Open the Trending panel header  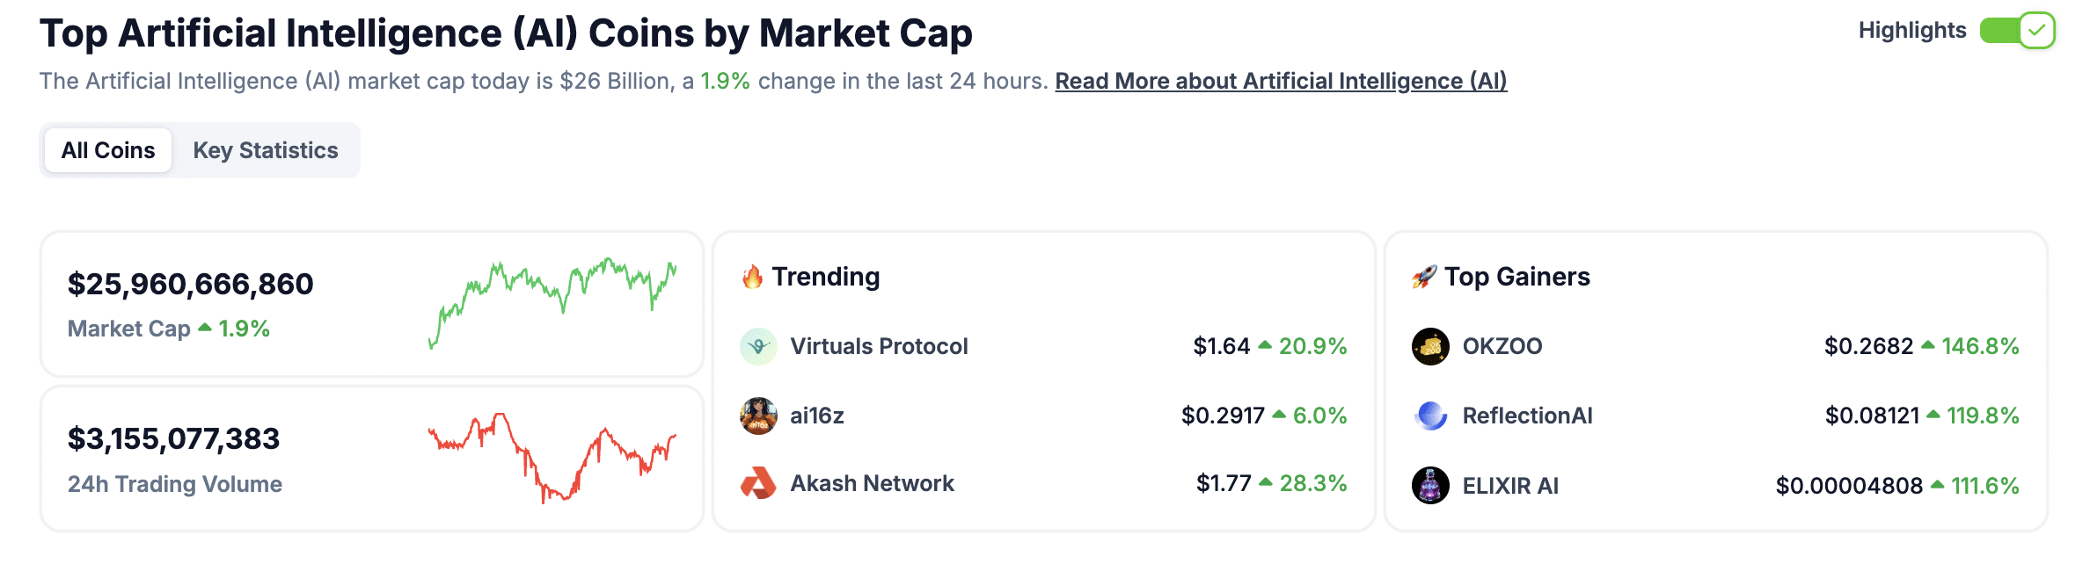825,276
